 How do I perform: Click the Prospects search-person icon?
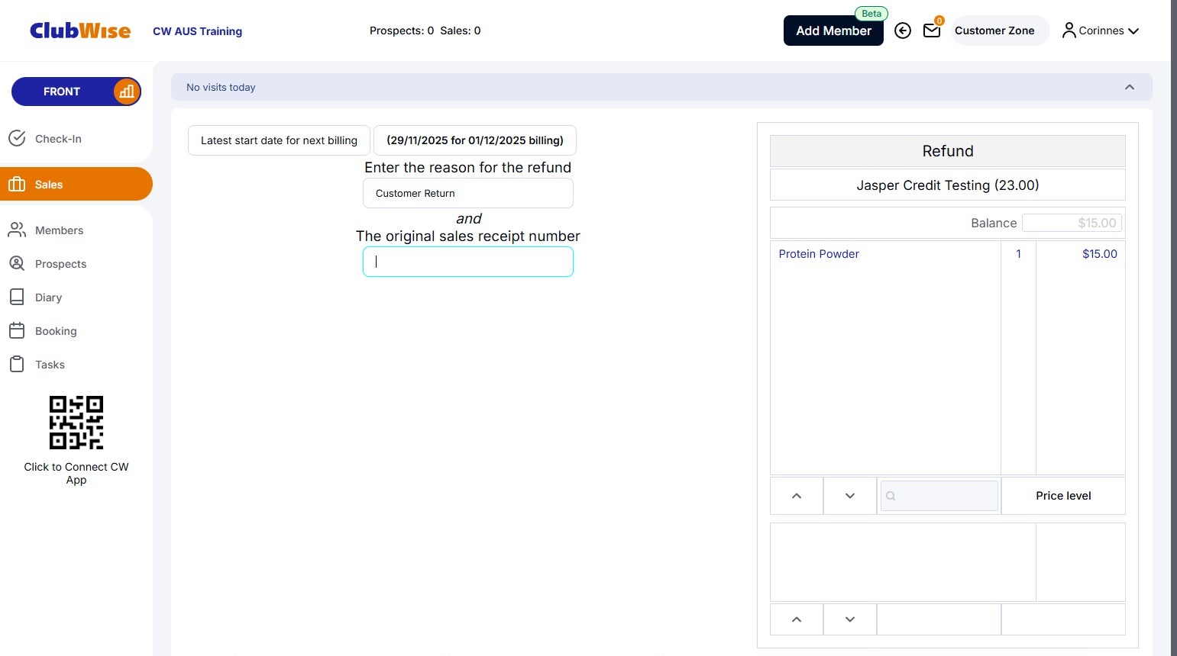17,263
